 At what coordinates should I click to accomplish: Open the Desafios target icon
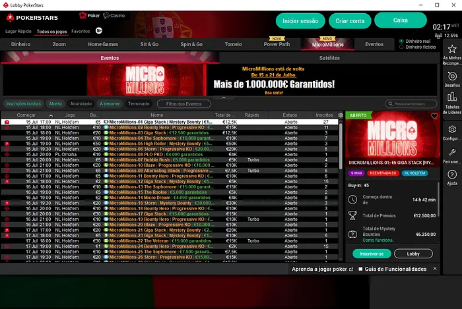point(452,76)
